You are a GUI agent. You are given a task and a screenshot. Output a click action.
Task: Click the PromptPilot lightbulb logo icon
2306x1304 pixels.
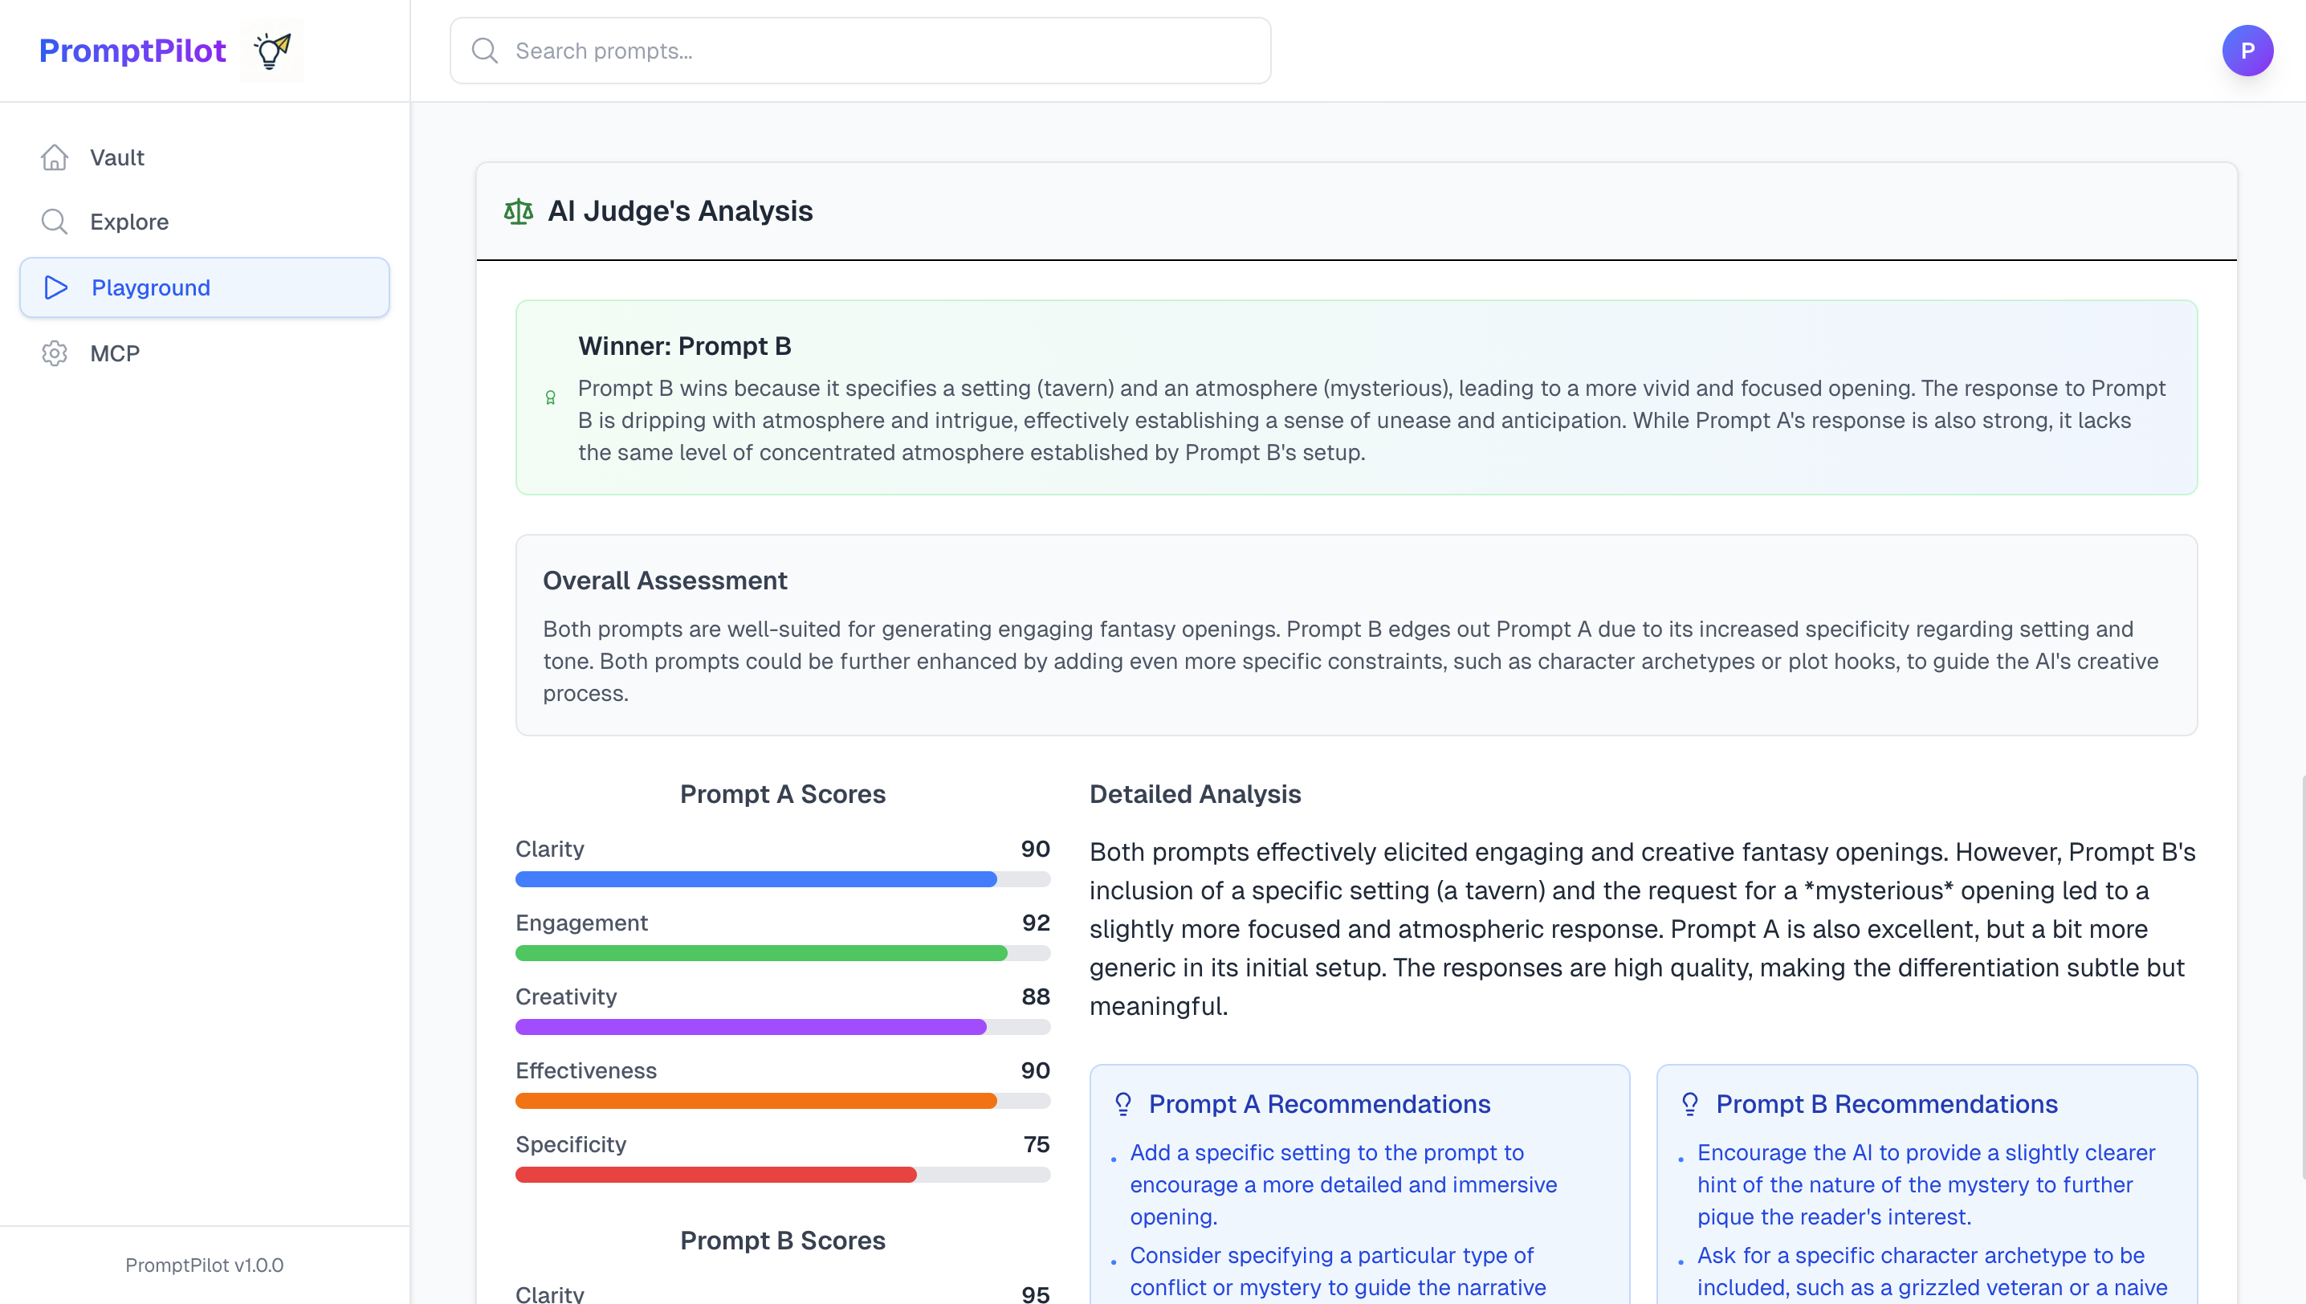tap(272, 51)
